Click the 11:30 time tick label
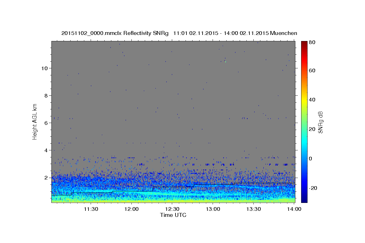Viewport: 365px width, 243px height. tap(91, 209)
